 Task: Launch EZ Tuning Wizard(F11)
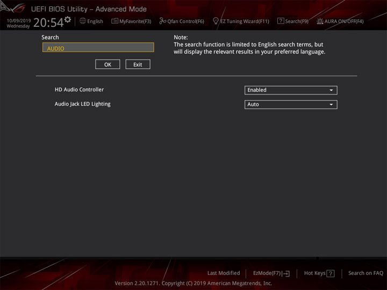(241, 21)
